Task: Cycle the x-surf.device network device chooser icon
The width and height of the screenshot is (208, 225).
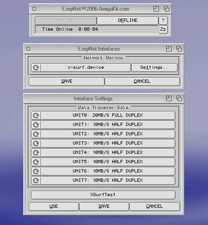Action: (x=36, y=67)
